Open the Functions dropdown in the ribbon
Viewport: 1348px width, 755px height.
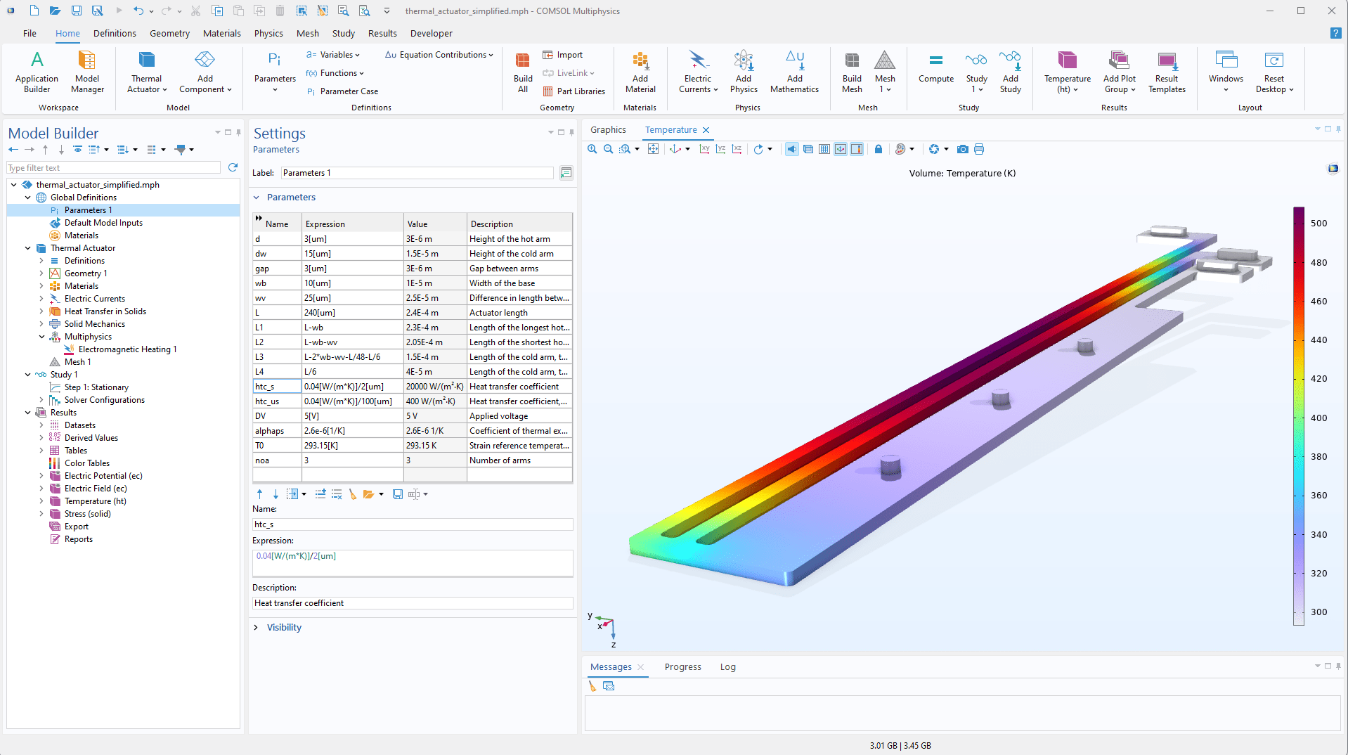pyautogui.click(x=335, y=73)
